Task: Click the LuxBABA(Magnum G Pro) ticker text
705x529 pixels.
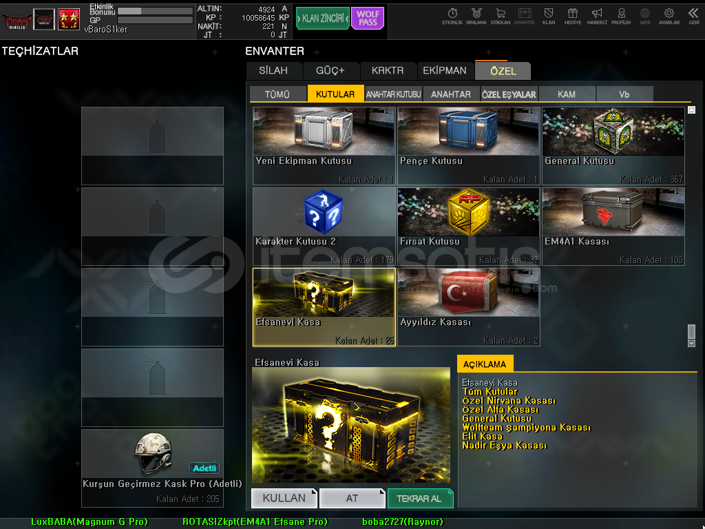Action: pos(90,522)
